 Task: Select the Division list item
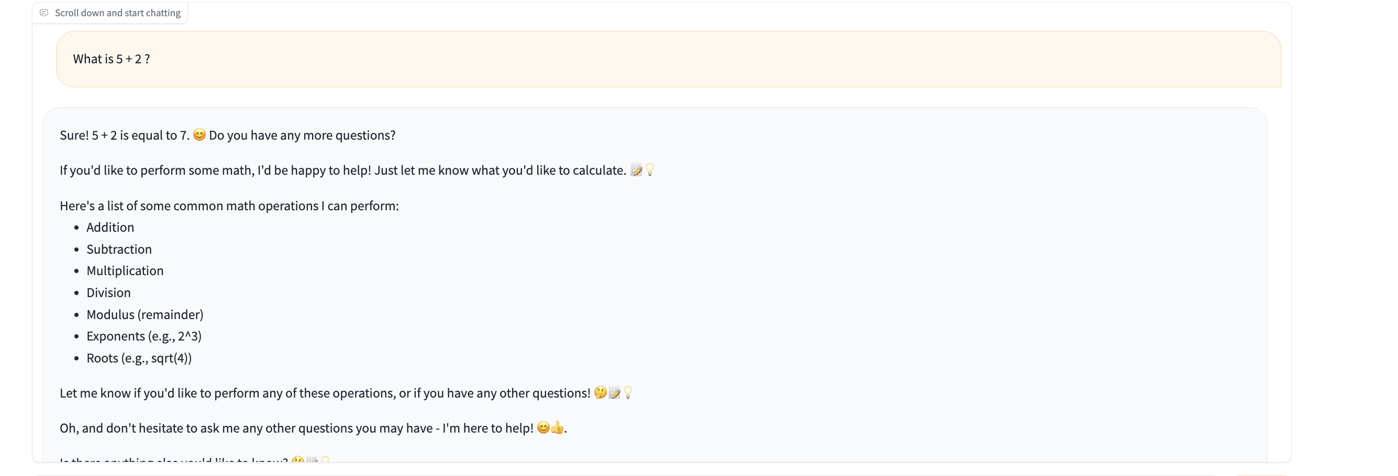108,292
